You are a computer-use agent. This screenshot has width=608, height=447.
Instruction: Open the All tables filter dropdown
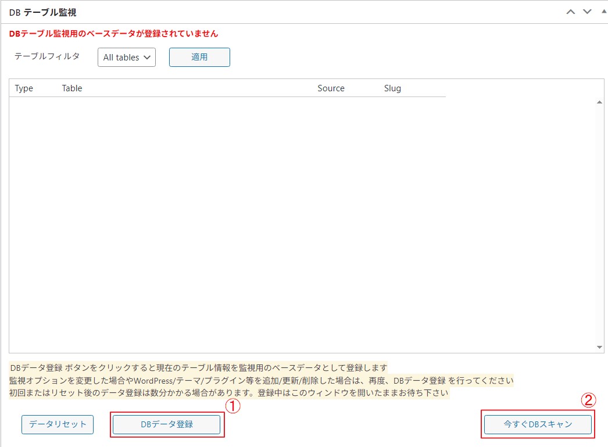tap(127, 58)
